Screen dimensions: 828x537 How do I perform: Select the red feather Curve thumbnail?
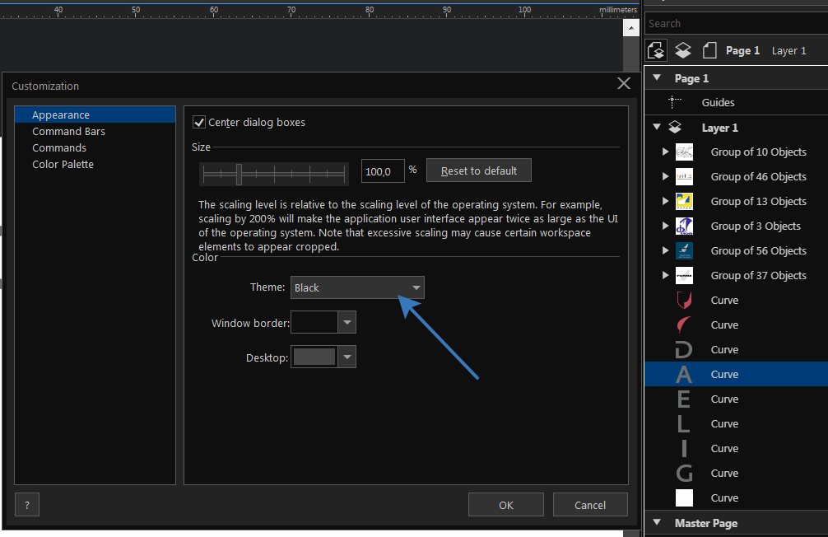[684, 325]
